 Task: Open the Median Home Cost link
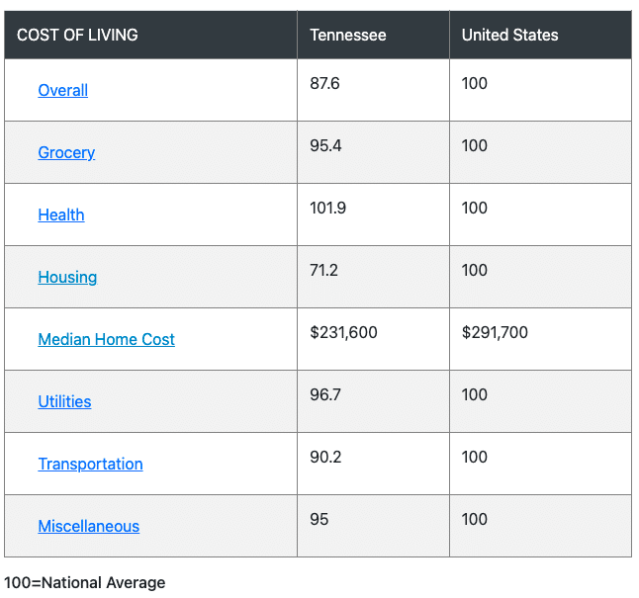106,339
